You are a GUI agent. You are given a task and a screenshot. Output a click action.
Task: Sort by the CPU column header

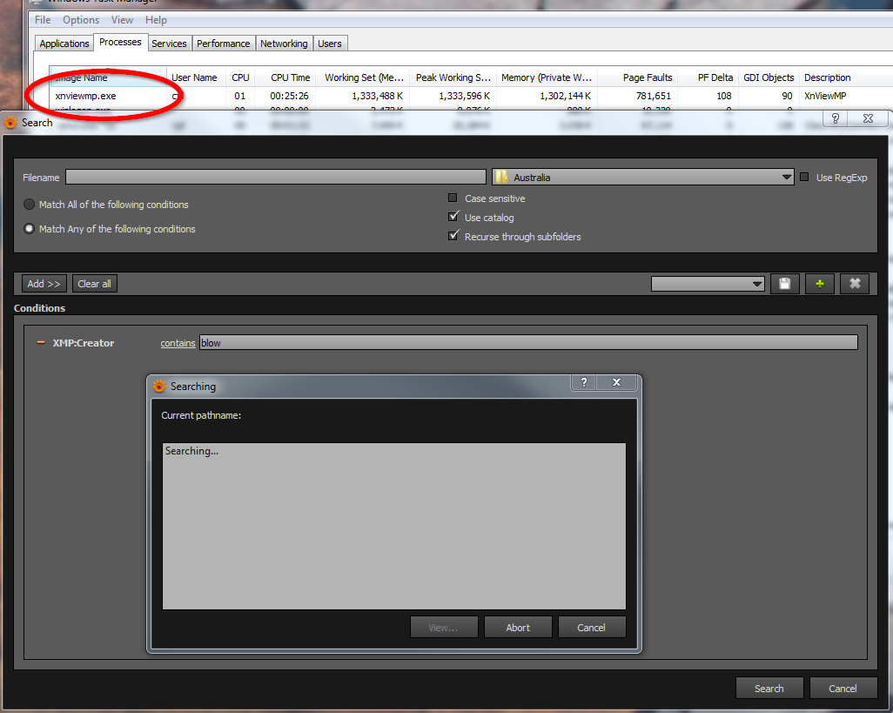[x=240, y=77]
